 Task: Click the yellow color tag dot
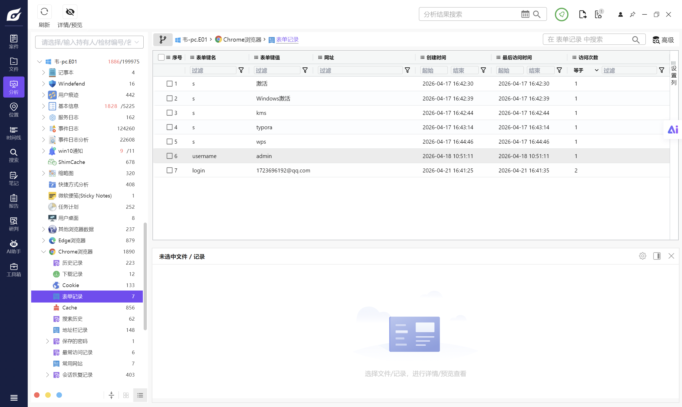click(x=48, y=395)
